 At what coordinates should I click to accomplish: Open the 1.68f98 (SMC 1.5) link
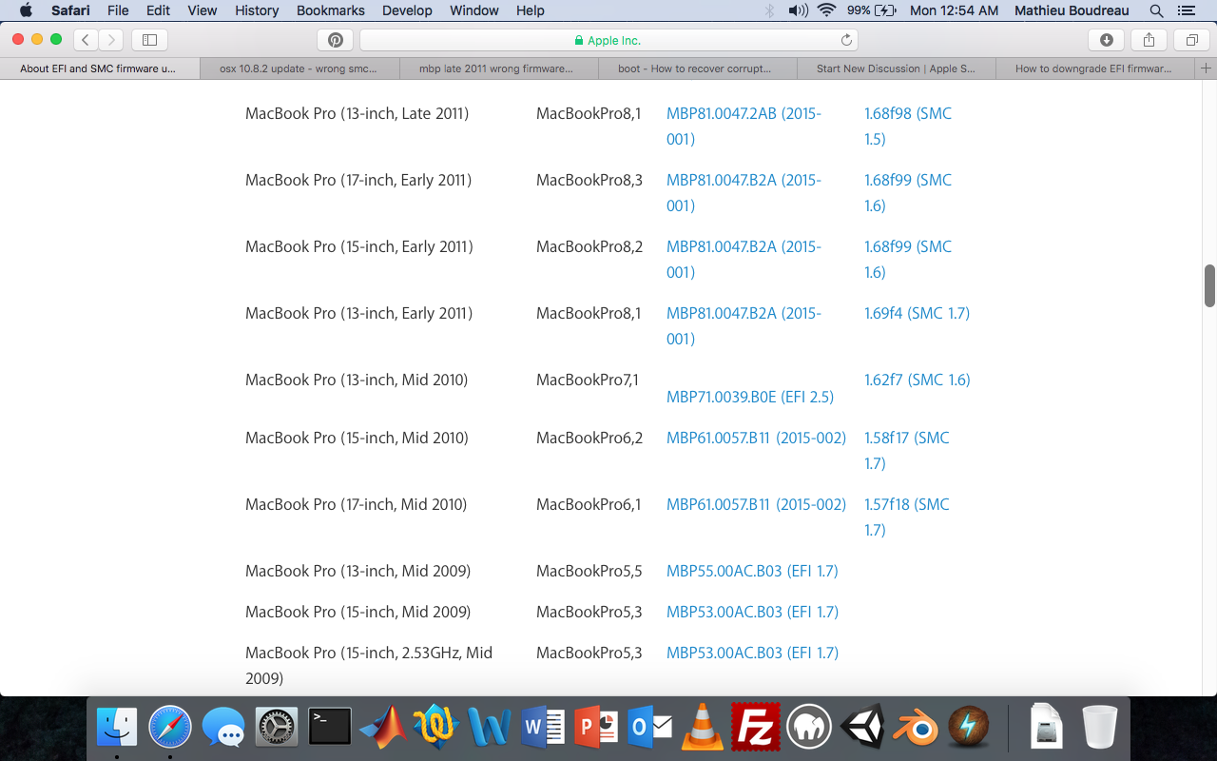click(x=908, y=126)
